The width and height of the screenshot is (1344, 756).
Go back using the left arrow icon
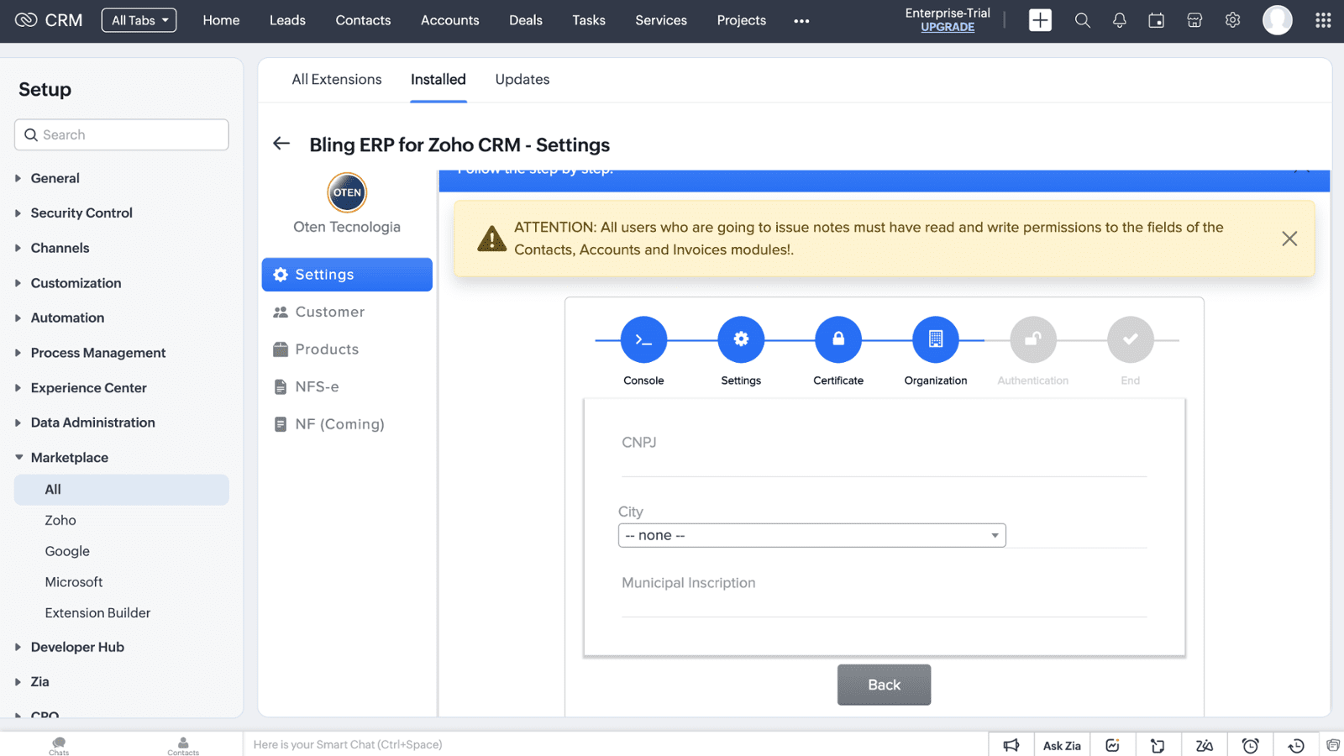(281, 144)
